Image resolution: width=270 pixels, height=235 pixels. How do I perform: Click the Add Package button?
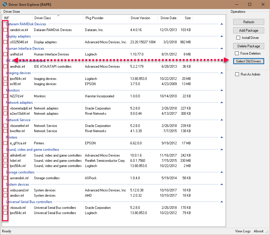tap(249, 30)
